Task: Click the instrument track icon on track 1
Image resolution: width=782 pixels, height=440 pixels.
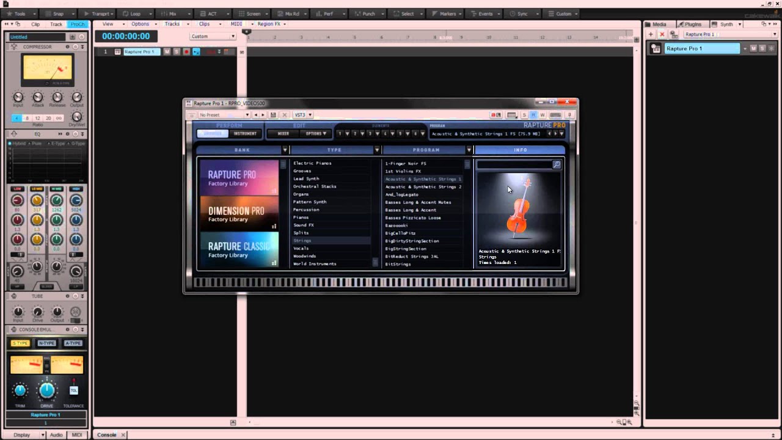Action: click(117, 52)
